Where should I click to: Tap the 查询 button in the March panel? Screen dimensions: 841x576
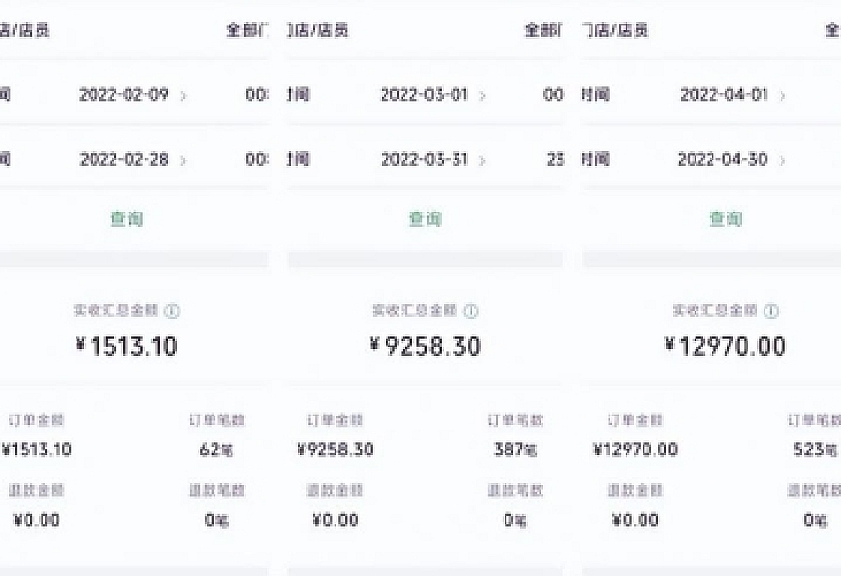click(425, 218)
